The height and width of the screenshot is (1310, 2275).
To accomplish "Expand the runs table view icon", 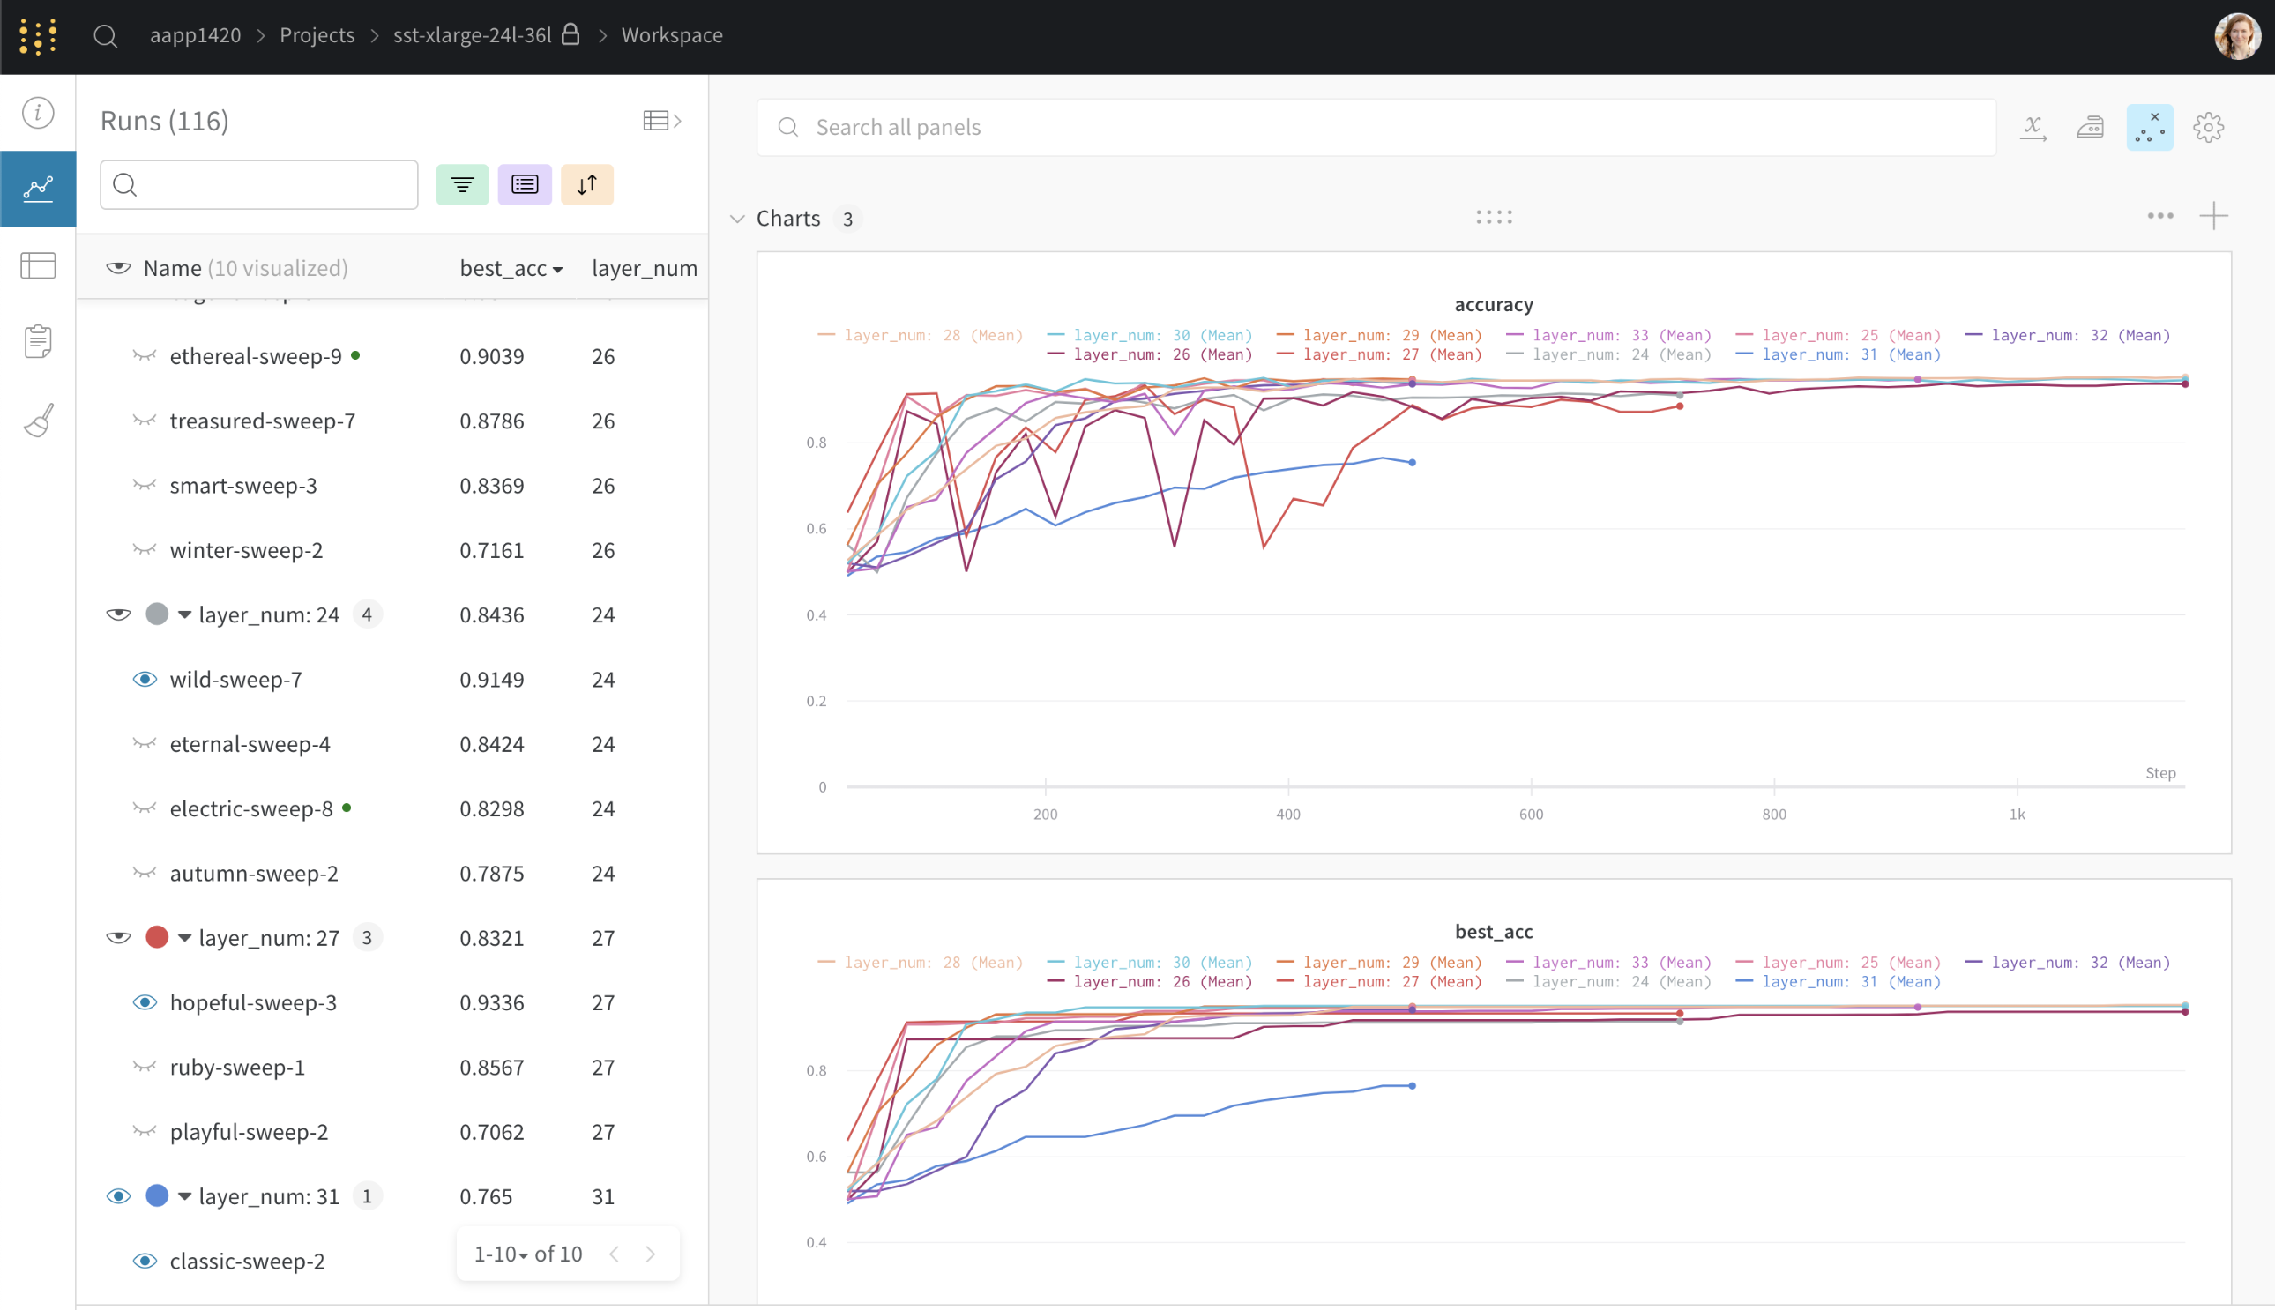I will pos(661,121).
